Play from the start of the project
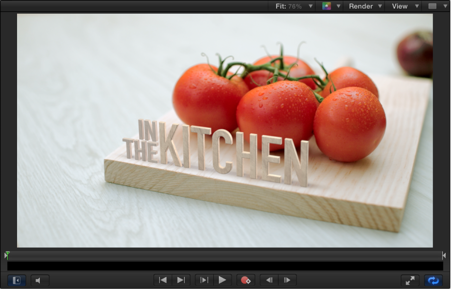Image resolution: width=451 pixels, height=289 pixels. click(203, 280)
